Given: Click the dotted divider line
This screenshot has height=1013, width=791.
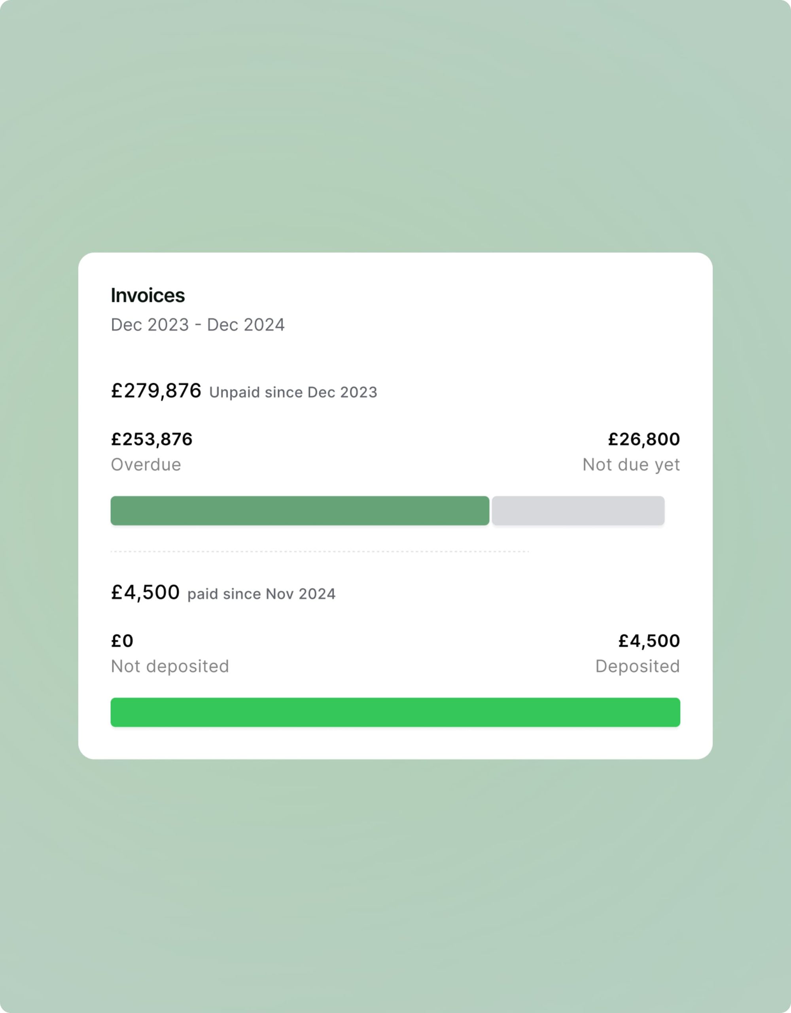Looking at the screenshot, I should coord(320,552).
